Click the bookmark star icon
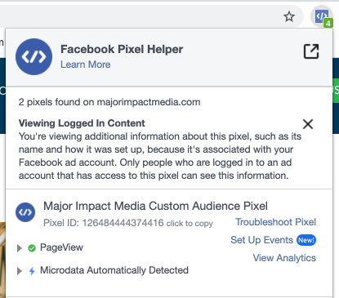Image resolution: width=339 pixels, height=298 pixels. point(289,16)
